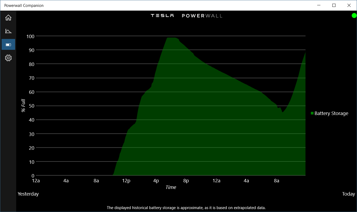Maximize the Powerwall Companion window
357x212 pixels.
coord(334,5)
